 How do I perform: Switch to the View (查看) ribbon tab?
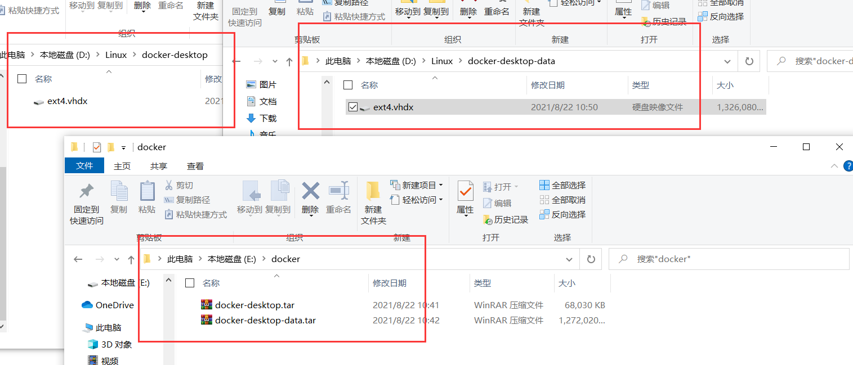[195, 166]
